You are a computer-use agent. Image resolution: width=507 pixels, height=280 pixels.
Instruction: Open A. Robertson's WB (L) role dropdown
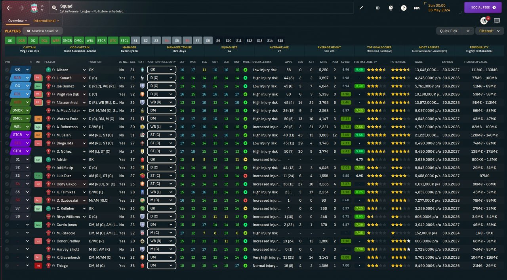click(161, 127)
